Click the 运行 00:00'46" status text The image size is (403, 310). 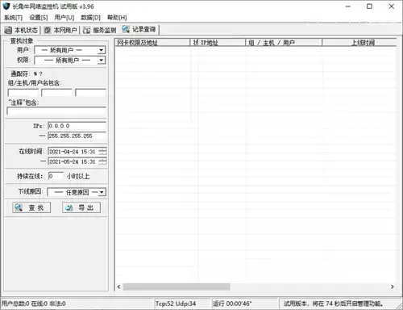tap(232, 304)
